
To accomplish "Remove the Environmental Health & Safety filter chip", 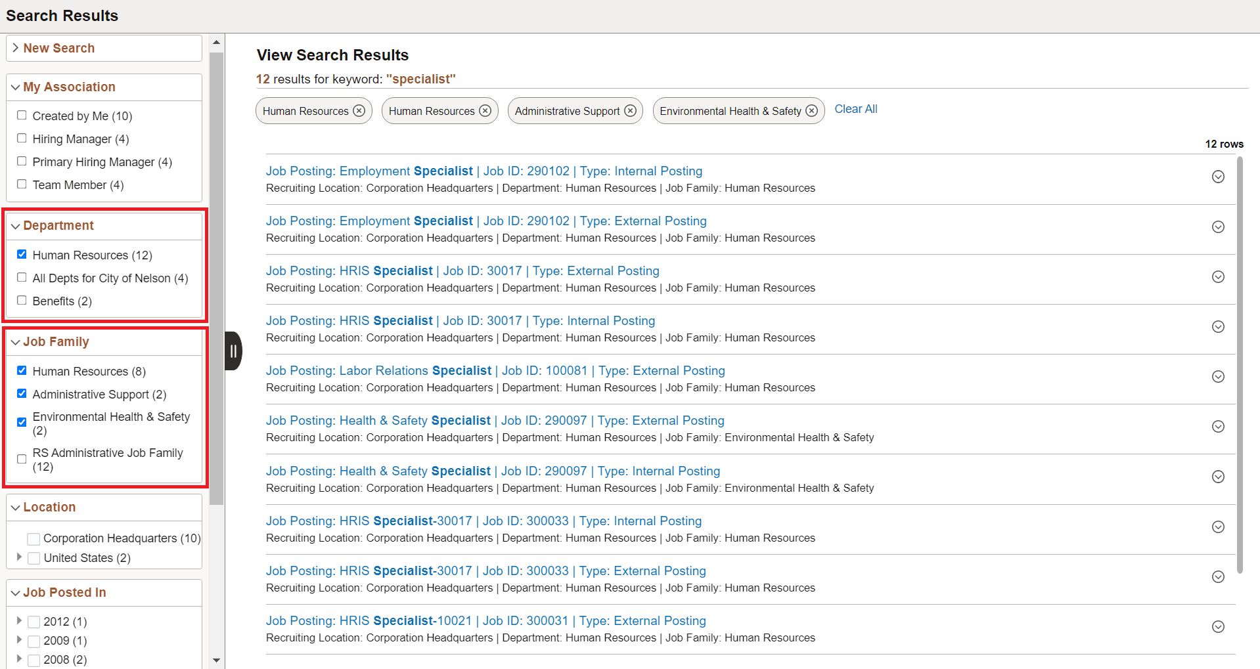I will coord(812,110).
